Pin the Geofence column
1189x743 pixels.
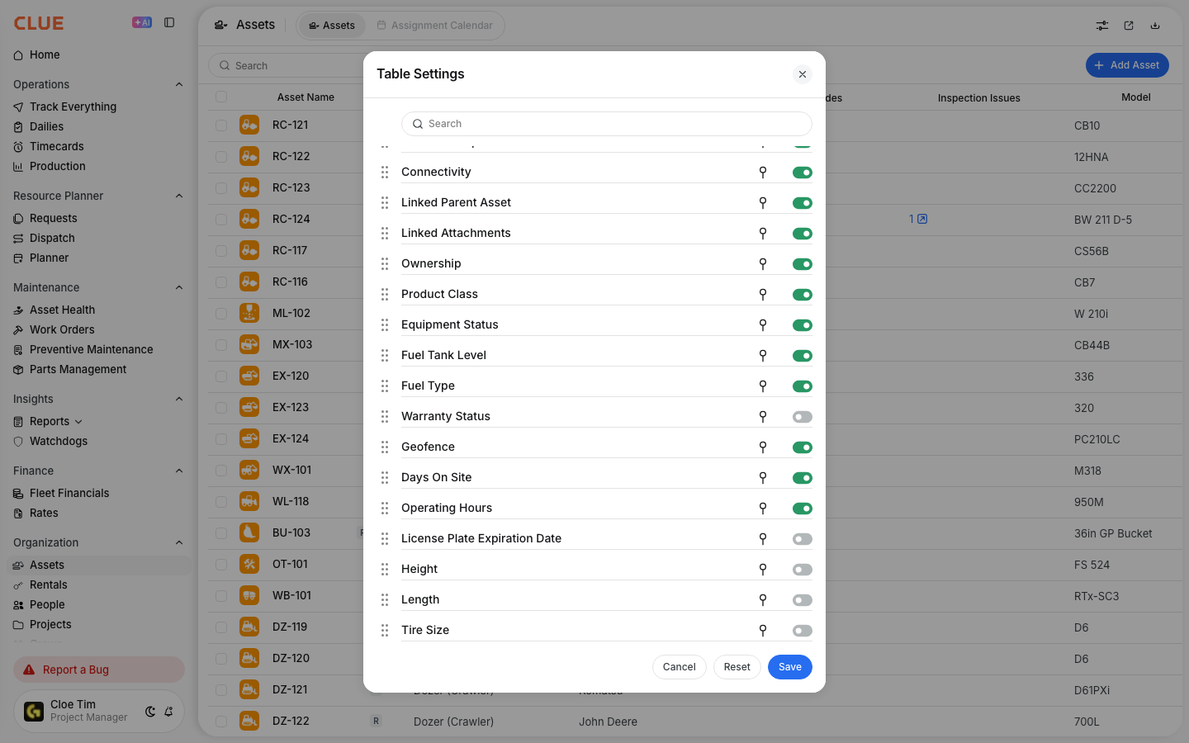(763, 447)
